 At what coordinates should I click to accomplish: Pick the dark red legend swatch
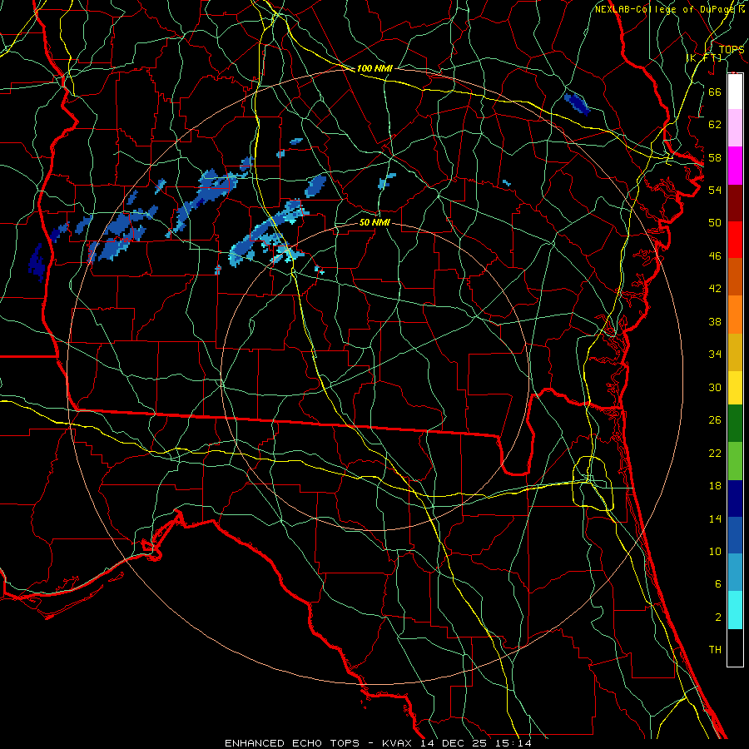tap(735, 203)
